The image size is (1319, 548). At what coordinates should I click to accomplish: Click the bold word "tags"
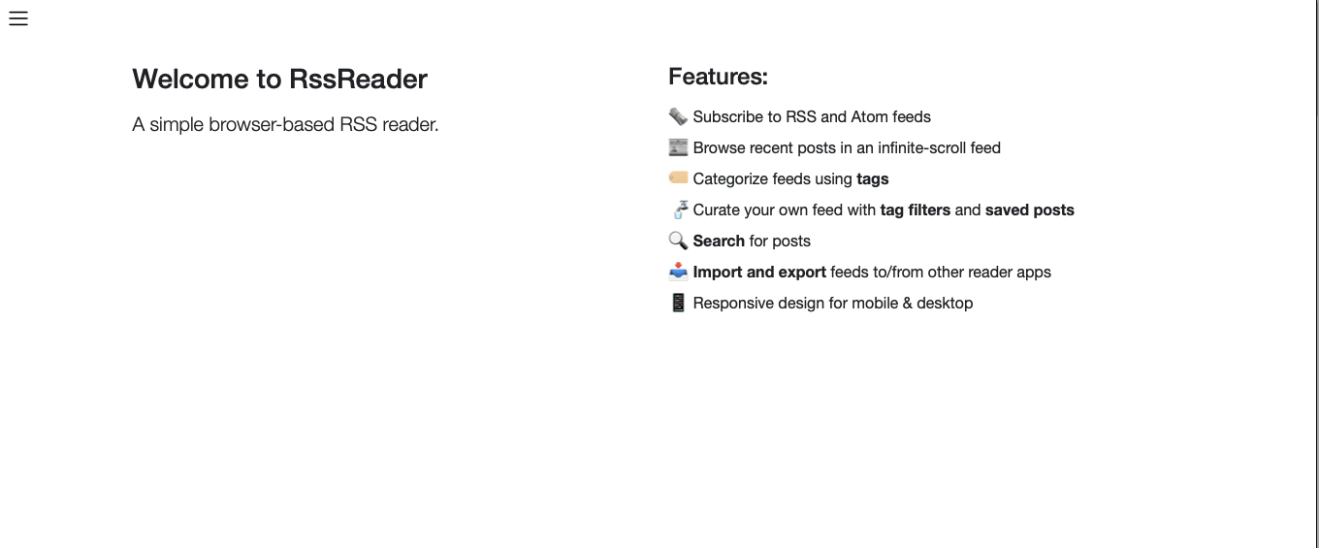click(x=873, y=178)
